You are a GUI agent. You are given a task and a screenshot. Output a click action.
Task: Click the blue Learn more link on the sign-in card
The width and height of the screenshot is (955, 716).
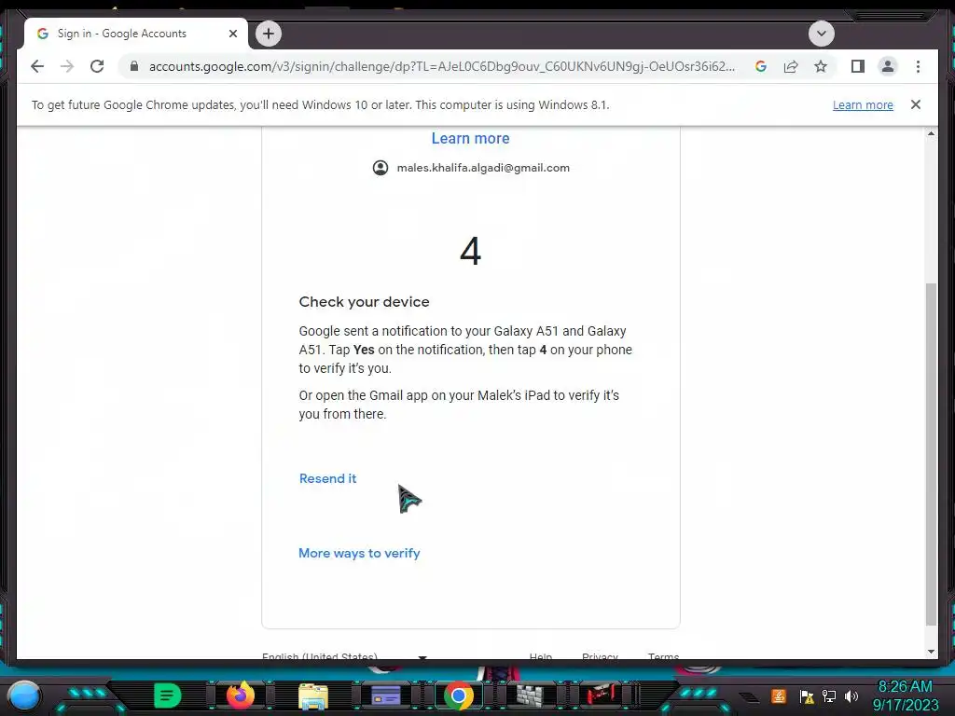coord(470,138)
